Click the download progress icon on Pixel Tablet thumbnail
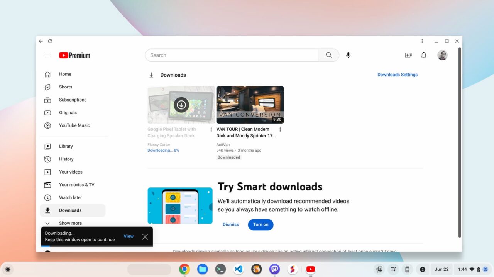Viewport: 494px width, 277px height. 181,105
